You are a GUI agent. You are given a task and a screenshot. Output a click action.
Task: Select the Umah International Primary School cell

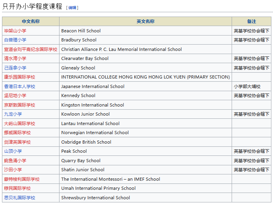[x=145, y=188]
